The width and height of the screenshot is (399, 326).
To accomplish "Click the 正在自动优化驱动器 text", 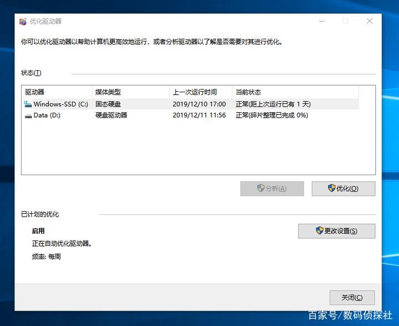I will 62,244.
